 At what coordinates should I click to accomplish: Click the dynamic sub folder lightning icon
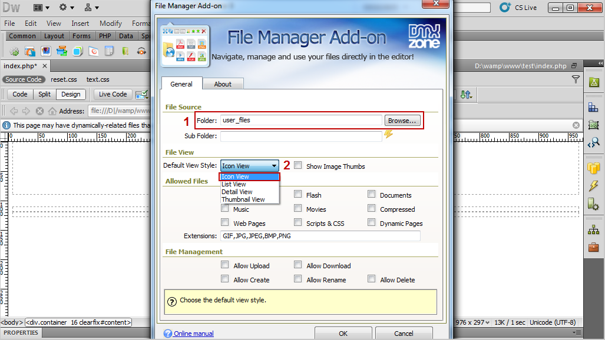coord(389,135)
